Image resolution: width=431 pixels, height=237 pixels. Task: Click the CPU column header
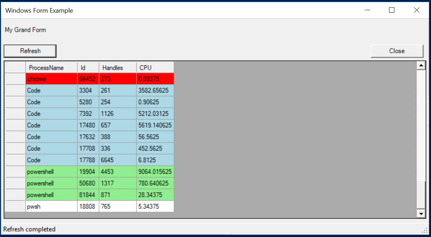pyautogui.click(x=155, y=68)
